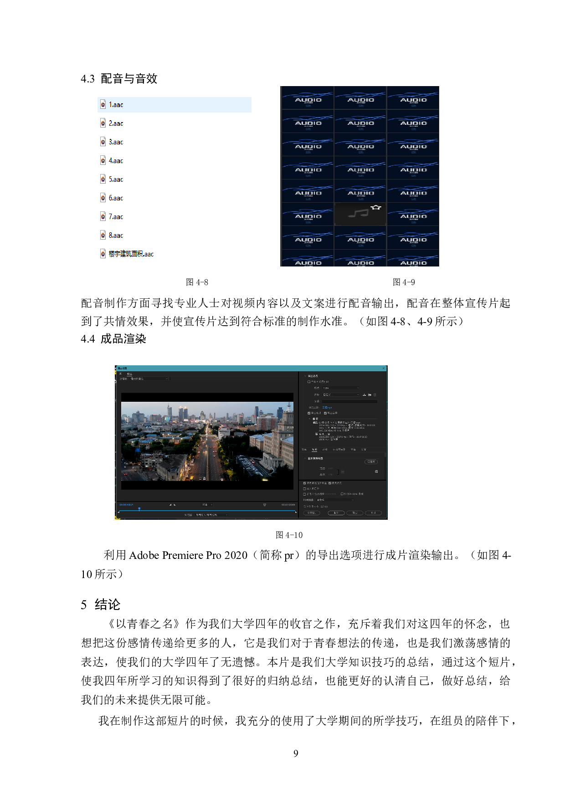Click the delete preset trash icon

click(x=375, y=395)
